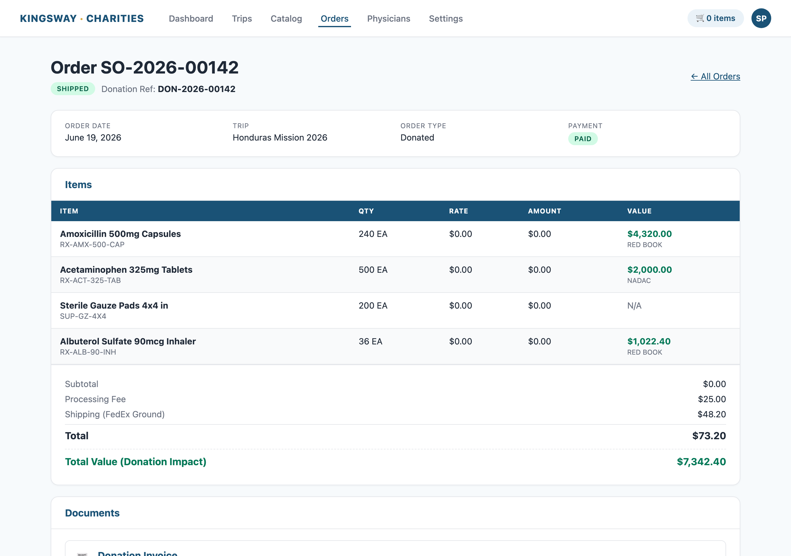Select the Orders navigation tab
791x556 pixels.
pyautogui.click(x=335, y=19)
